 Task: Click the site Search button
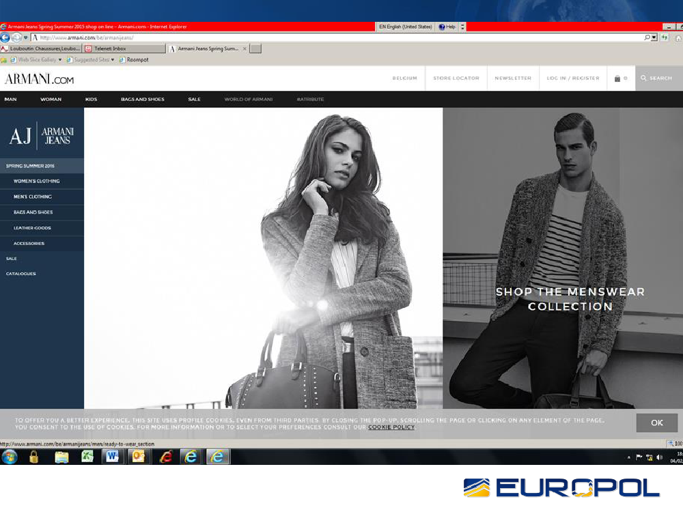(x=659, y=79)
